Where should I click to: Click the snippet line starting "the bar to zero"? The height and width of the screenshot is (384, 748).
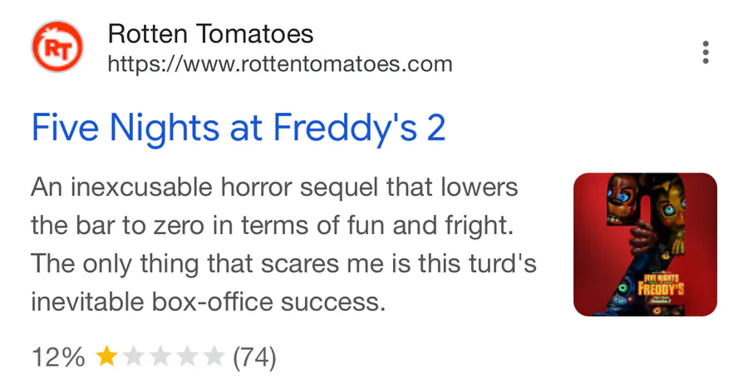(264, 225)
